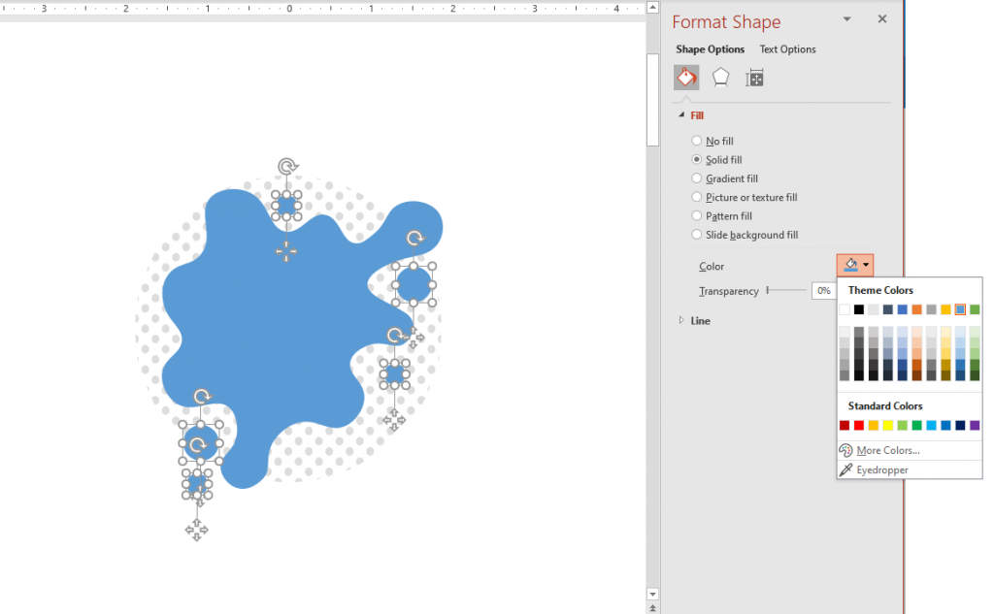
Task: Switch to the Text Options tab
Action: pos(786,48)
